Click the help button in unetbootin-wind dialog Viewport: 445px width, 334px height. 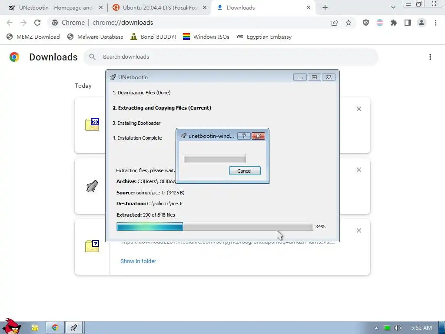tap(244, 136)
